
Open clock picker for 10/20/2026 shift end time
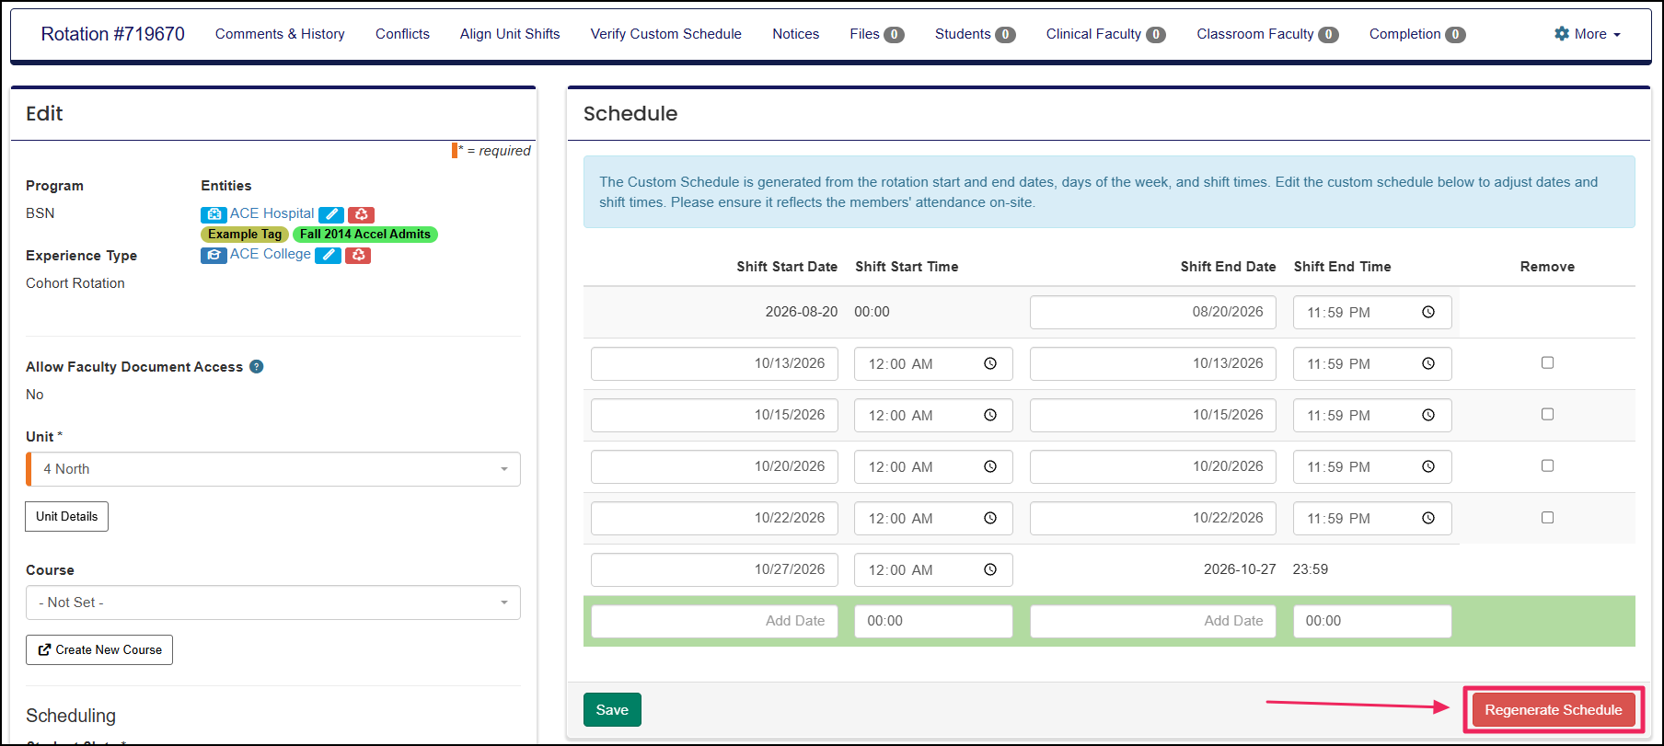(x=1428, y=466)
